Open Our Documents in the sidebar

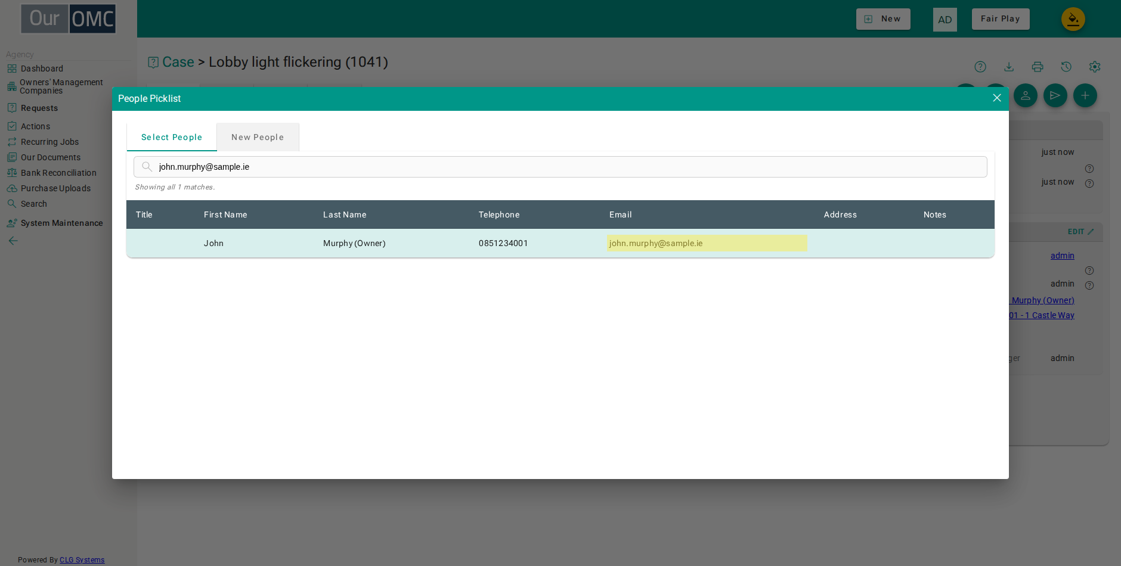click(x=51, y=157)
